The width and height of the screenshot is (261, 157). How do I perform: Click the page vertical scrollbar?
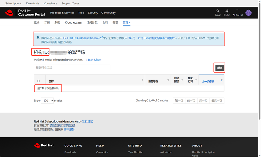pos(260,61)
